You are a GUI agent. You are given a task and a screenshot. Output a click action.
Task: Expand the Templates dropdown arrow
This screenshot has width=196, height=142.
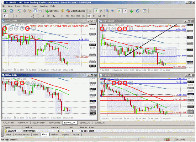tap(147, 11)
